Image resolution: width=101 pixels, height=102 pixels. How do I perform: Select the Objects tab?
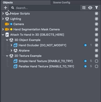point(8,2)
